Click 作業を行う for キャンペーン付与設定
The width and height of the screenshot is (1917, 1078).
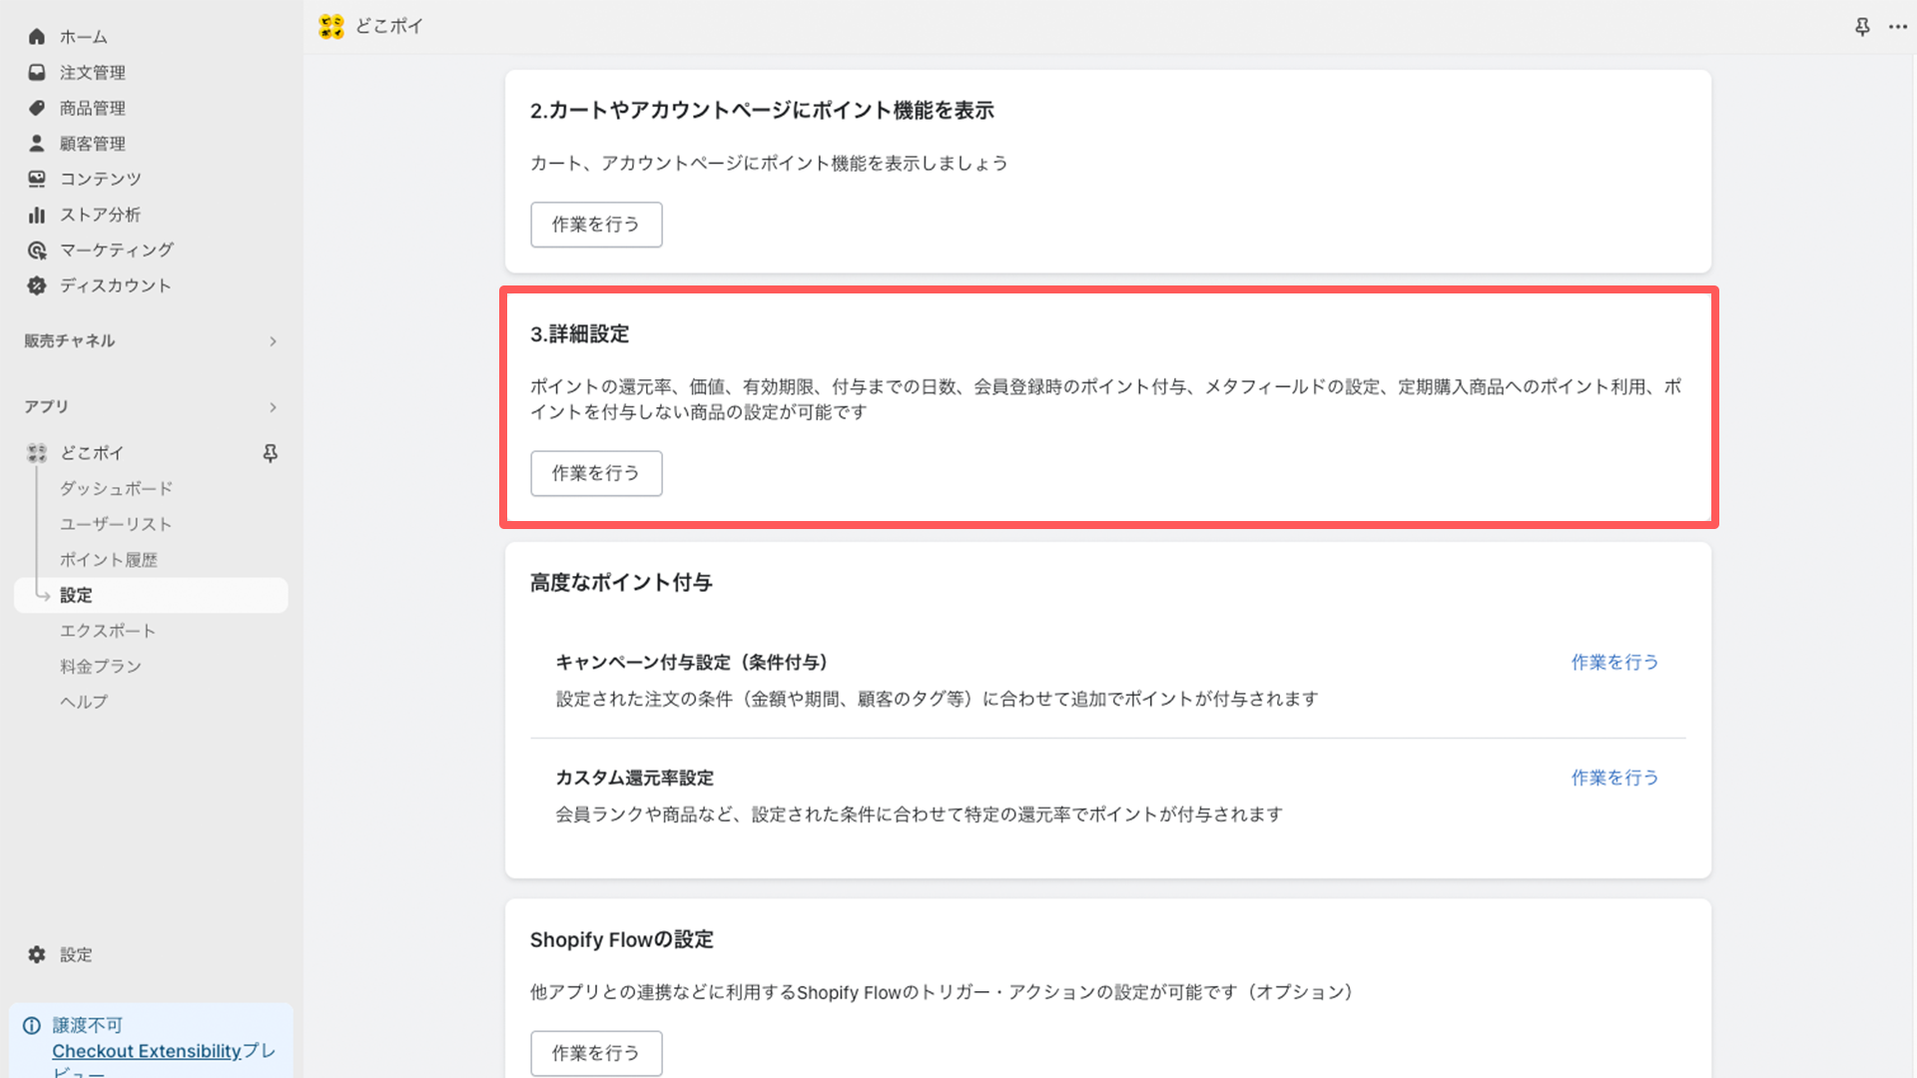pos(1614,662)
